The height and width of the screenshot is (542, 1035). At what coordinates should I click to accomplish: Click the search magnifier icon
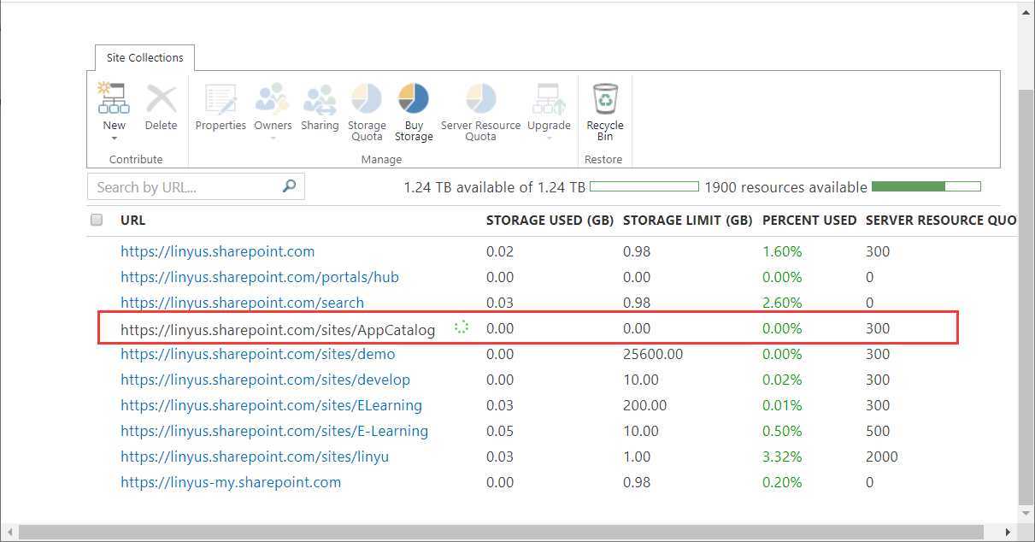pyautogui.click(x=290, y=186)
